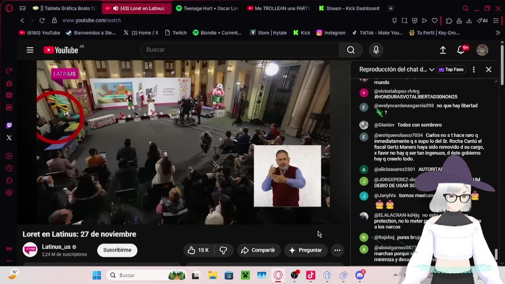Open Minecraft from the taskbar

(245, 275)
